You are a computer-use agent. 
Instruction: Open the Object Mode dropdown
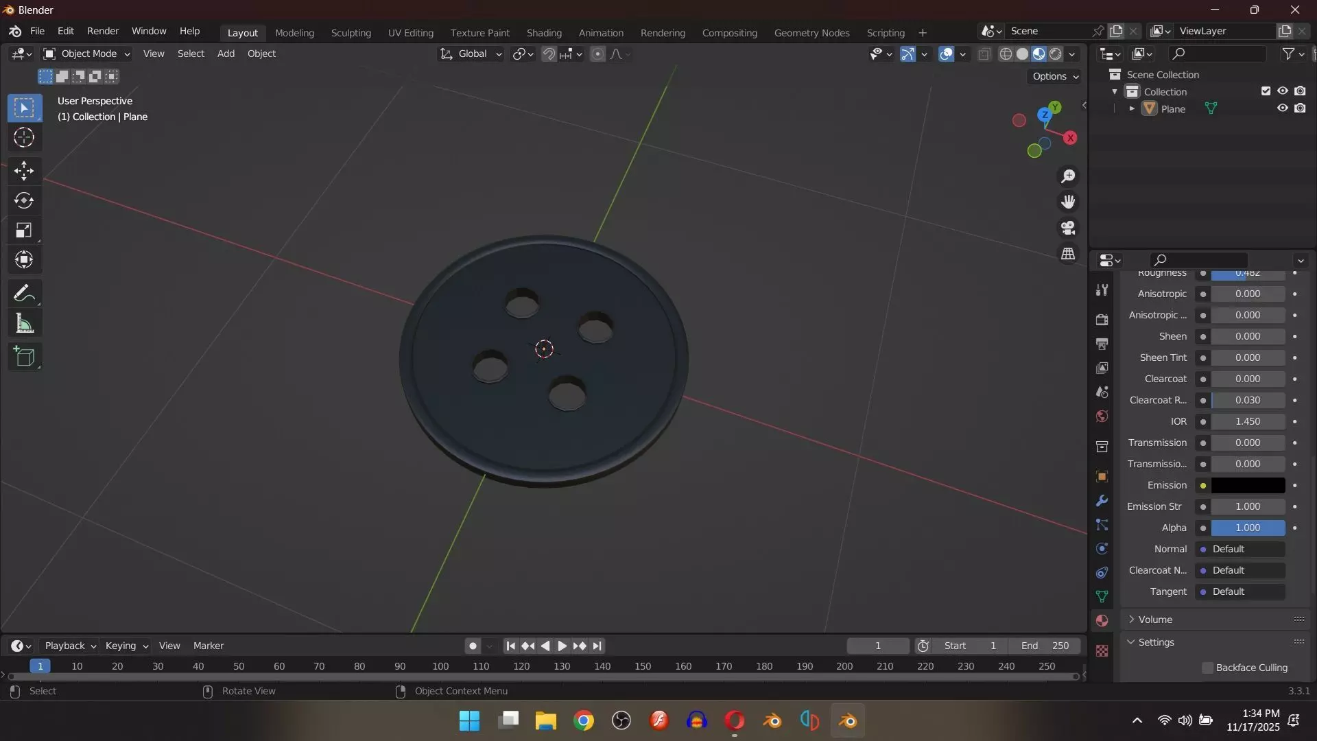point(86,54)
